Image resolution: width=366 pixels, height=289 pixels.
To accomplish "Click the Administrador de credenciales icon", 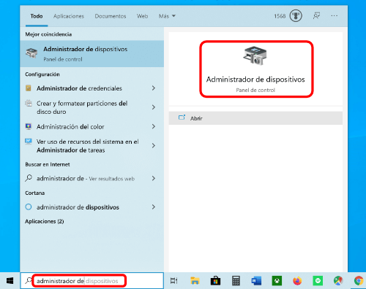I will tap(29, 88).
